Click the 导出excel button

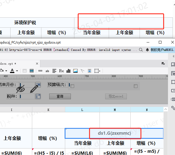tap(116, 96)
